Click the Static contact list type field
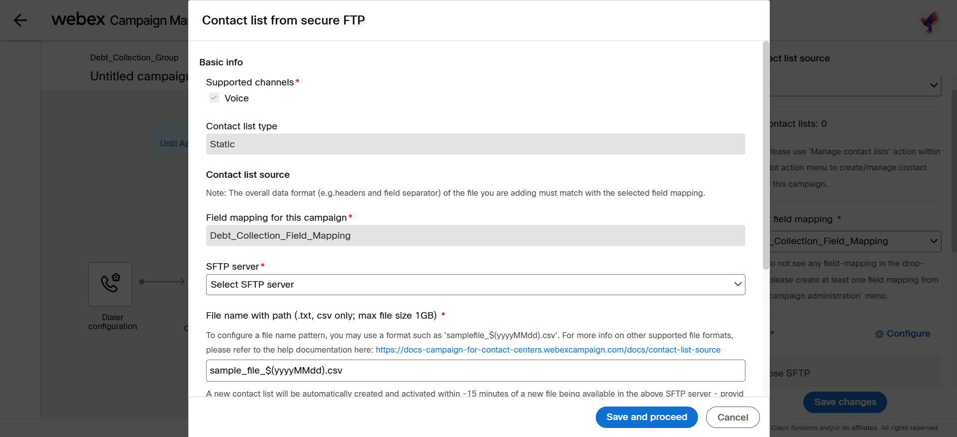The width and height of the screenshot is (957, 437). click(475, 144)
